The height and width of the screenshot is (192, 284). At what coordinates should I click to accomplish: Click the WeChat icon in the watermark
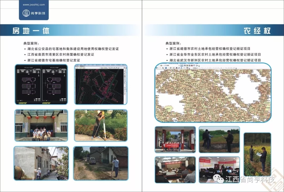[x=218, y=179]
